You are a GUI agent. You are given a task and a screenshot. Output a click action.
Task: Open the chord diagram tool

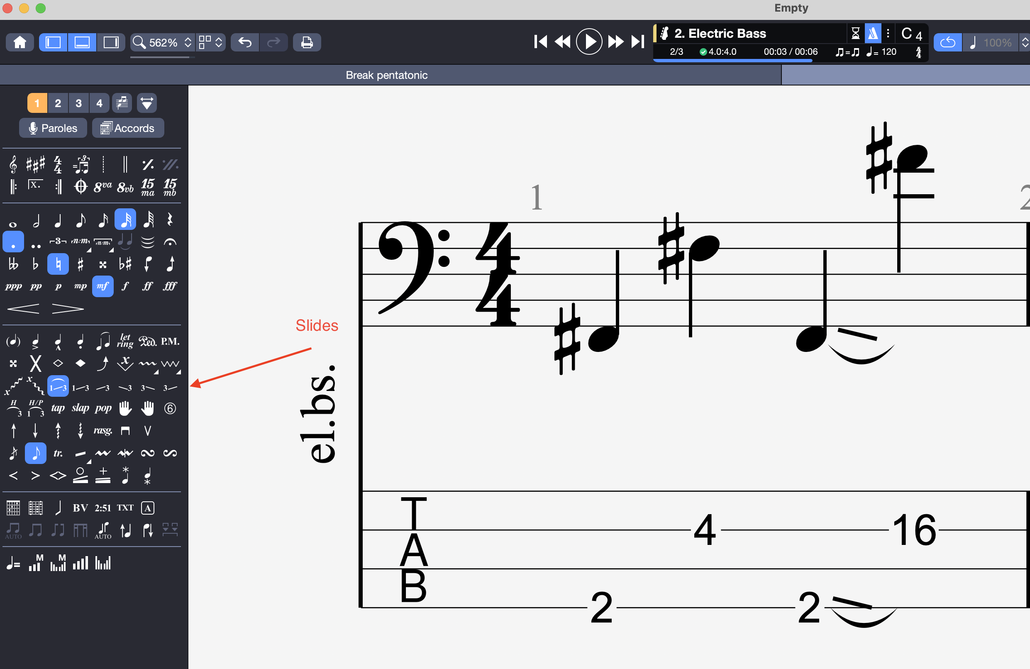click(x=13, y=508)
